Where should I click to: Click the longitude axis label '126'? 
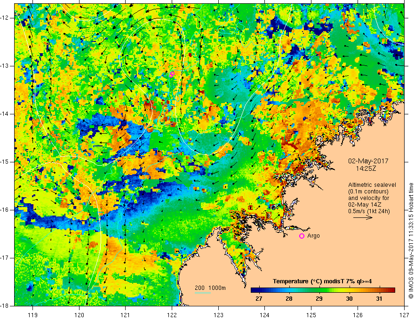pyautogui.click(x=358, y=315)
